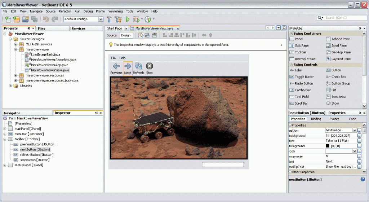Activate the Connection Mode icon in designer

(147, 35)
